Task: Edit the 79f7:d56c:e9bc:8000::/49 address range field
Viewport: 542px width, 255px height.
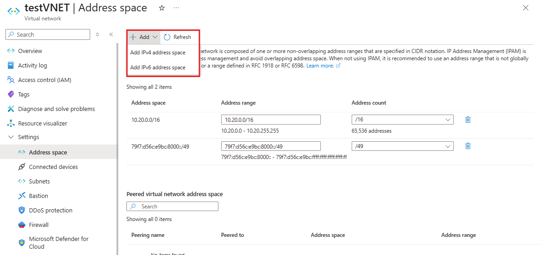Action: coord(271,146)
